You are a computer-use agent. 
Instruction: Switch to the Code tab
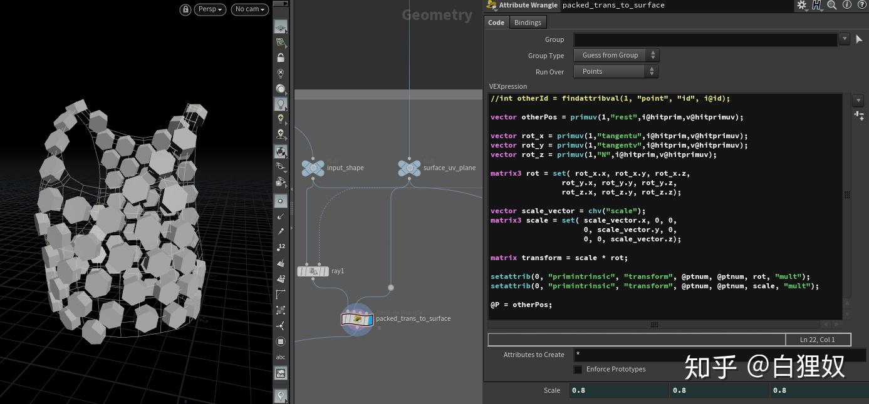point(496,23)
